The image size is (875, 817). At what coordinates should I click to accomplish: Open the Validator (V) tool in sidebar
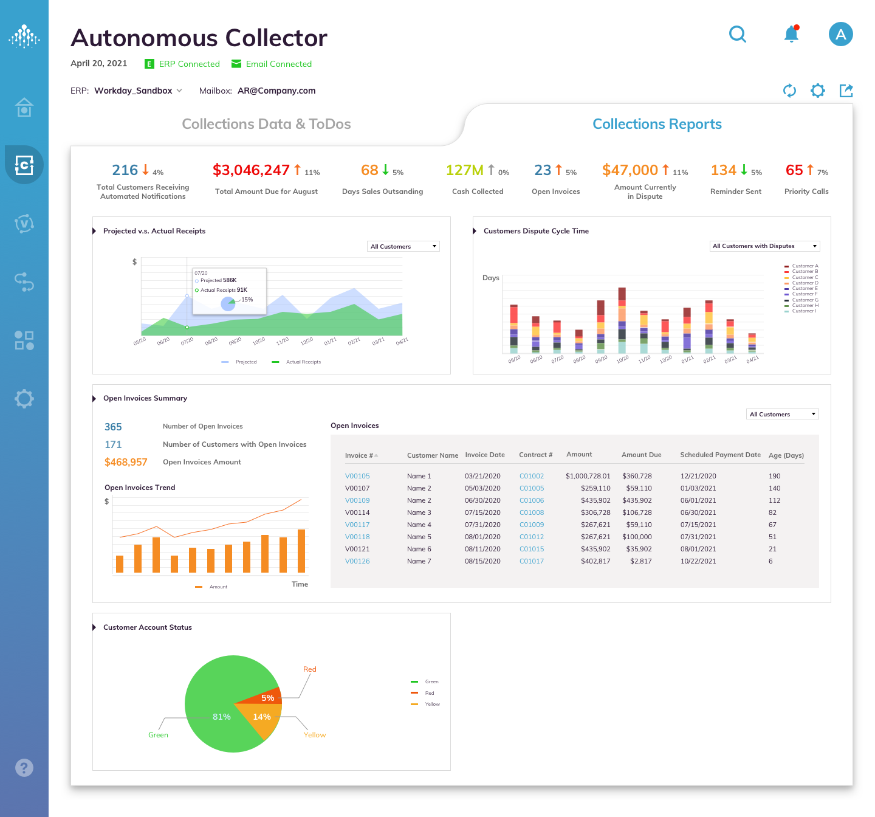(x=24, y=224)
